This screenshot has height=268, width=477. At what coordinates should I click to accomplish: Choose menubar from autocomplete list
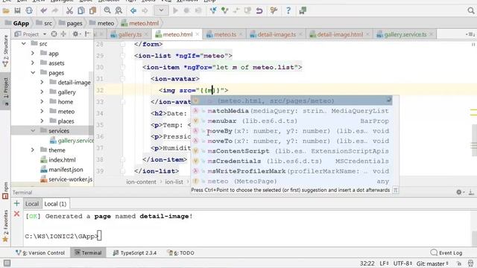pos(291,121)
